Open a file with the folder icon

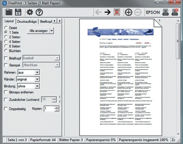(9, 12)
